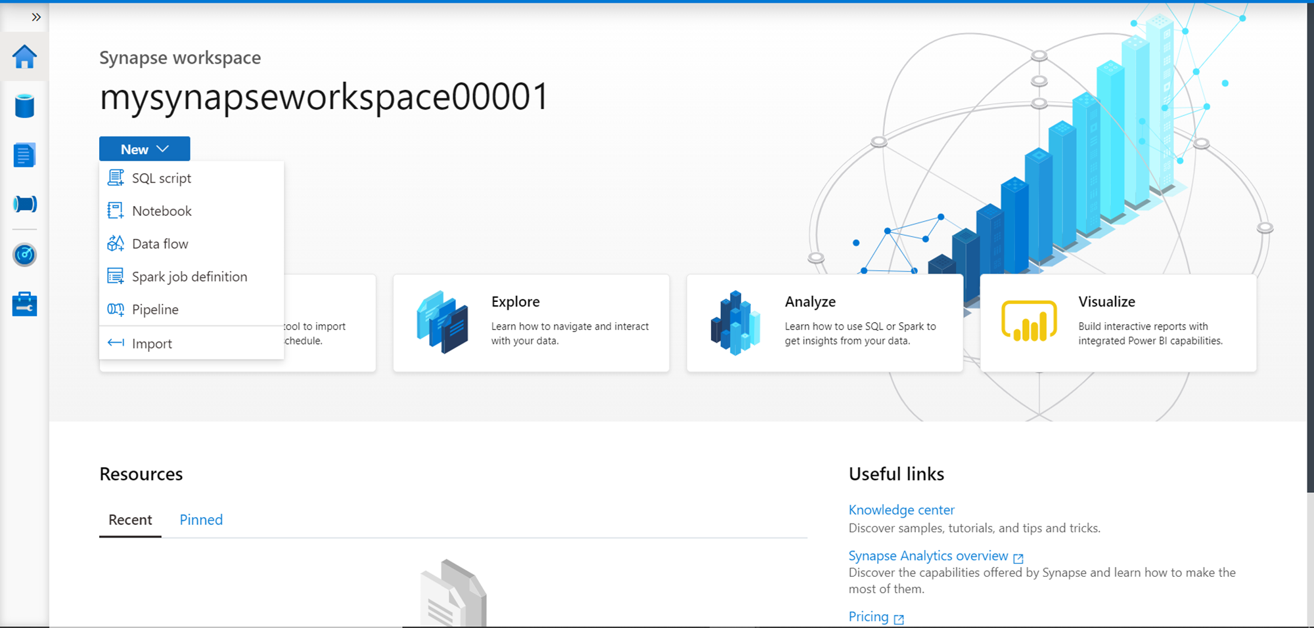Collapse the New dropdown button
The width and height of the screenshot is (1314, 628).
coord(145,149)
